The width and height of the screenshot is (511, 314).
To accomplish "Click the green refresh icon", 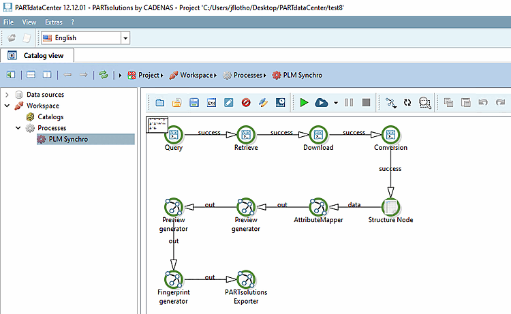I will point(104,75).
